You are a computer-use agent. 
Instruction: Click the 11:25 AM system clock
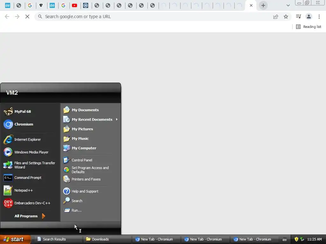pos(314,239)
